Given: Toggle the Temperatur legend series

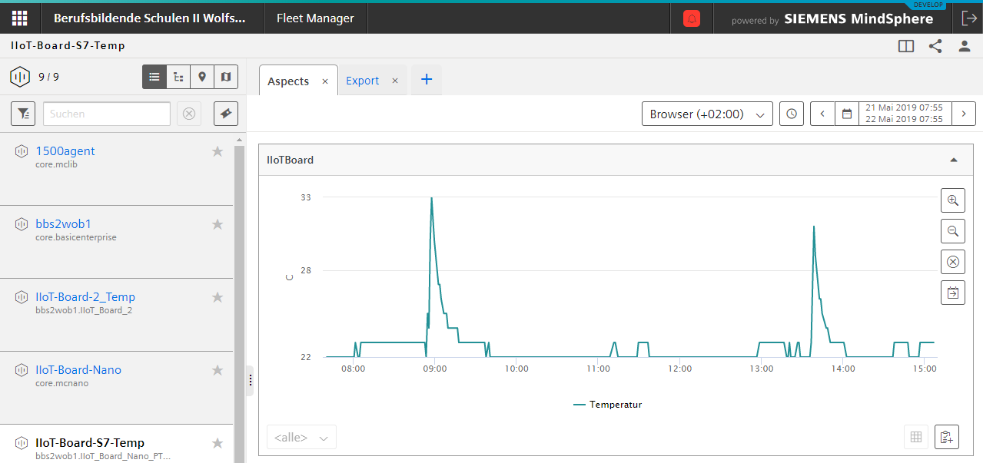Looking at the screenshot, I should coord(607,405).
